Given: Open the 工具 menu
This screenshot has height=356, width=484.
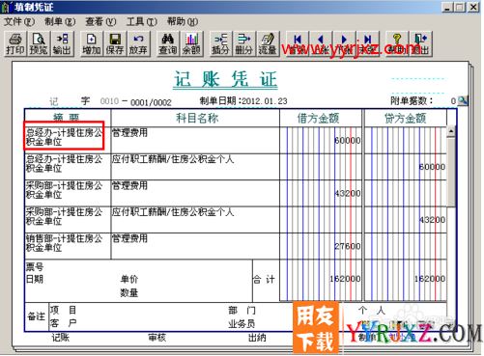Looking at the screenshot, I should (142, 22).
